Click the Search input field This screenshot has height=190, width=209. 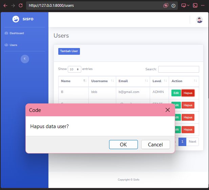pyautogui.click(x=179, y=69)
